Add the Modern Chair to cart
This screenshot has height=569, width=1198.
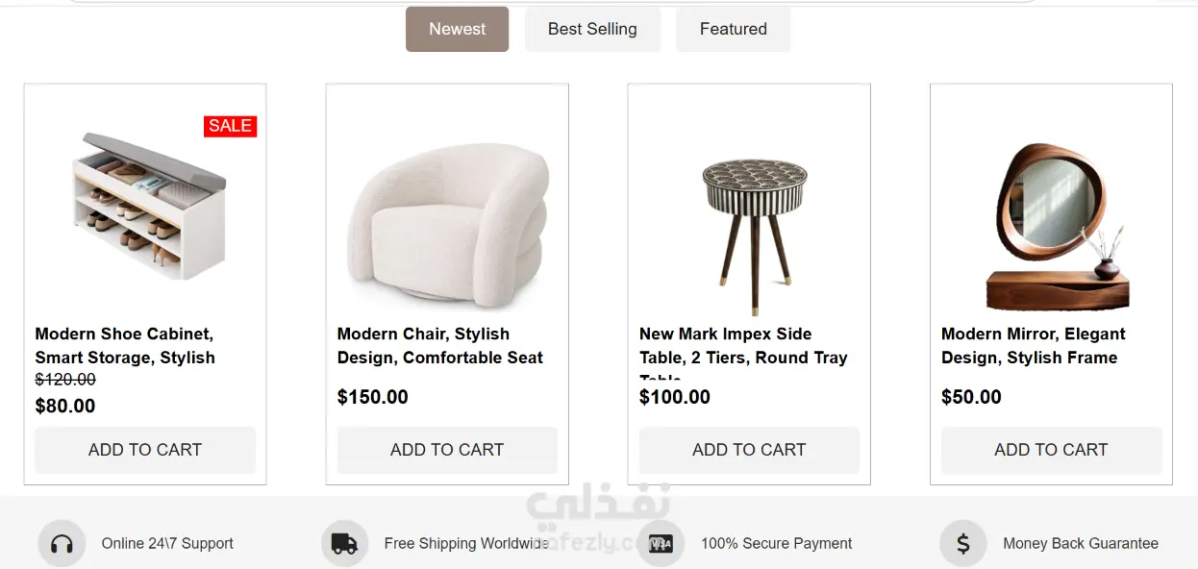447,450
